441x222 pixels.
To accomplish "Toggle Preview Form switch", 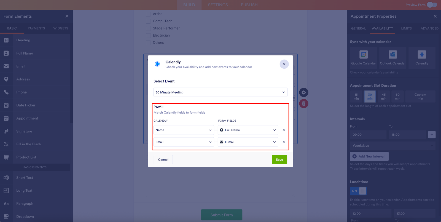I will pyautogui.click(x=432, y=5).
